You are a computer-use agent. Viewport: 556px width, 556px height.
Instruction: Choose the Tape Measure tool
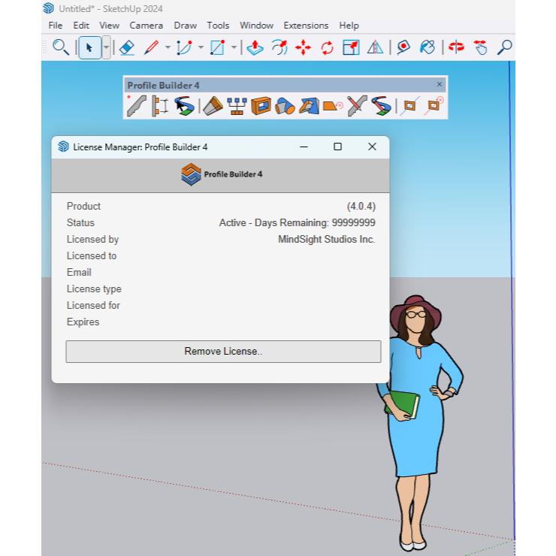tap(403, 47)
